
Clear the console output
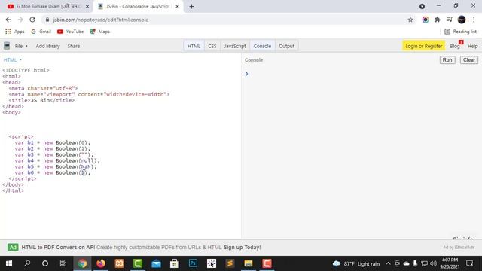coord(469,60)
